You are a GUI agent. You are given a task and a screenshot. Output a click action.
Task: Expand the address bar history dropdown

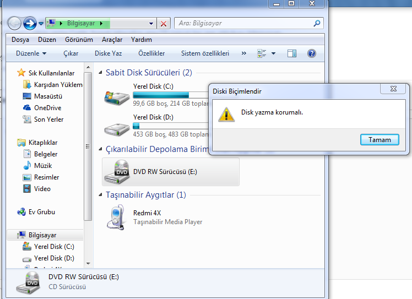coord(151,23)
